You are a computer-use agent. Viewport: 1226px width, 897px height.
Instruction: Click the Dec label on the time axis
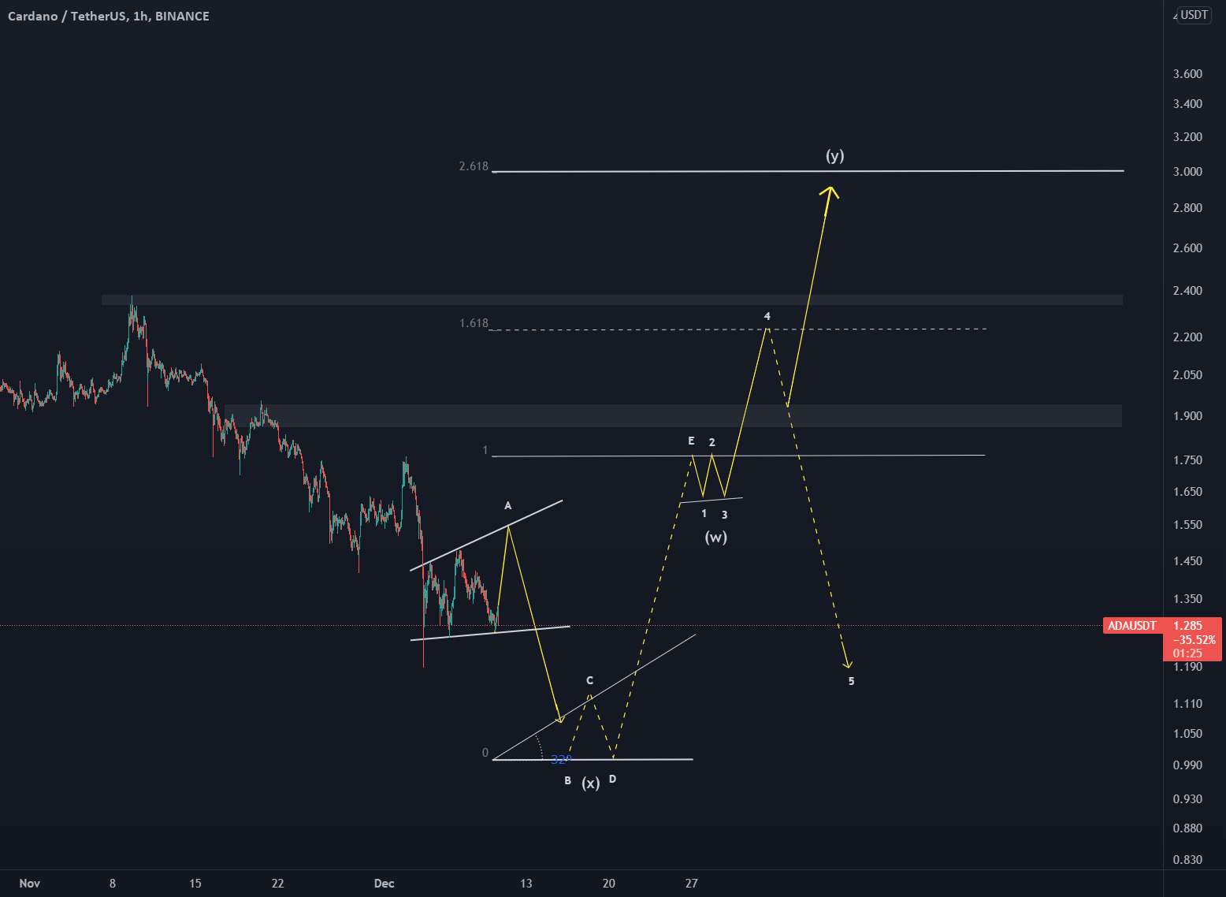tap(384, 883)
